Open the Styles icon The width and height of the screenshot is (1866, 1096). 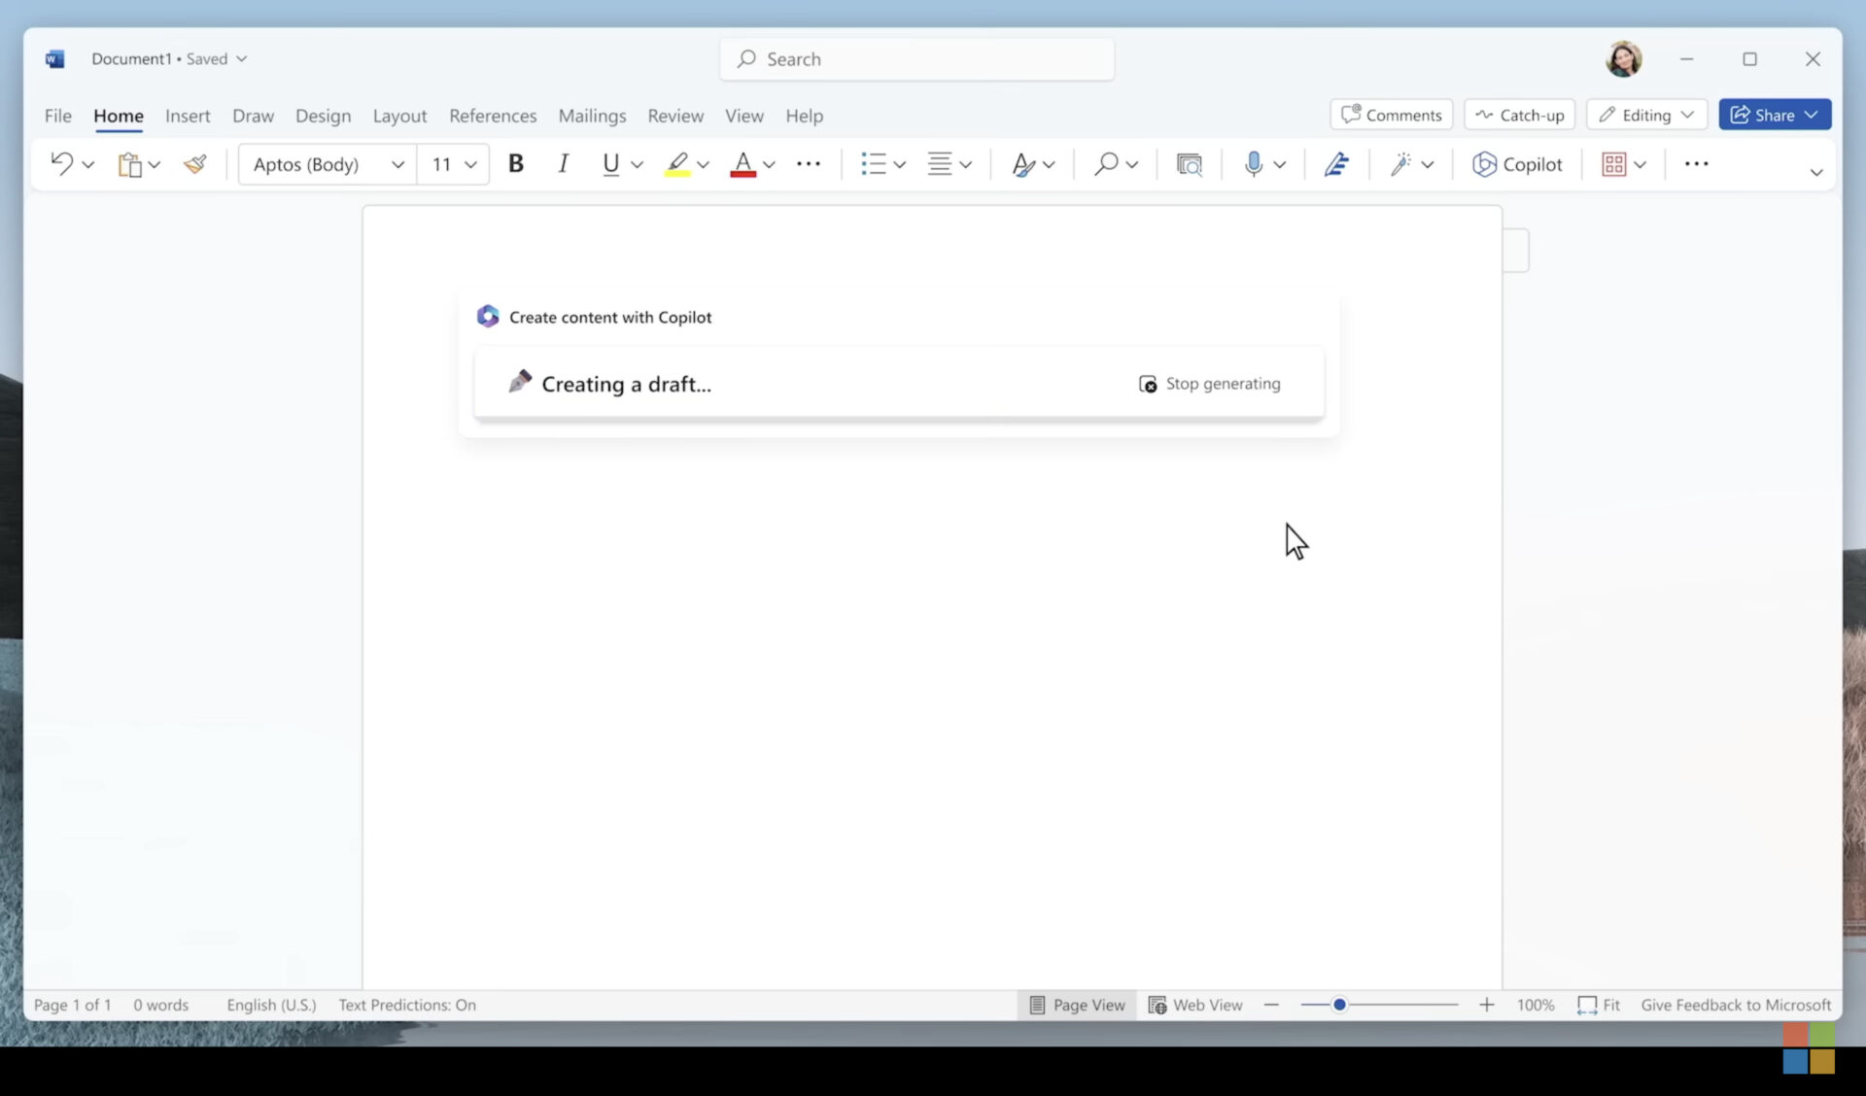[1022, 164]
